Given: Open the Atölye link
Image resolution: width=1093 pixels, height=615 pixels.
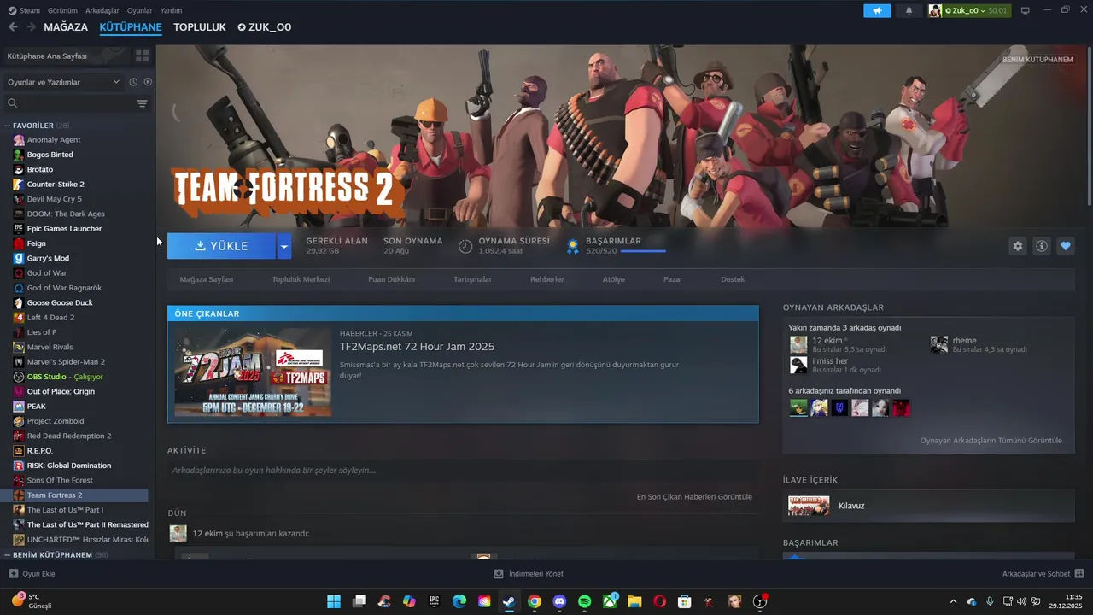Looking at the screenshot, I should pos(613,279).
